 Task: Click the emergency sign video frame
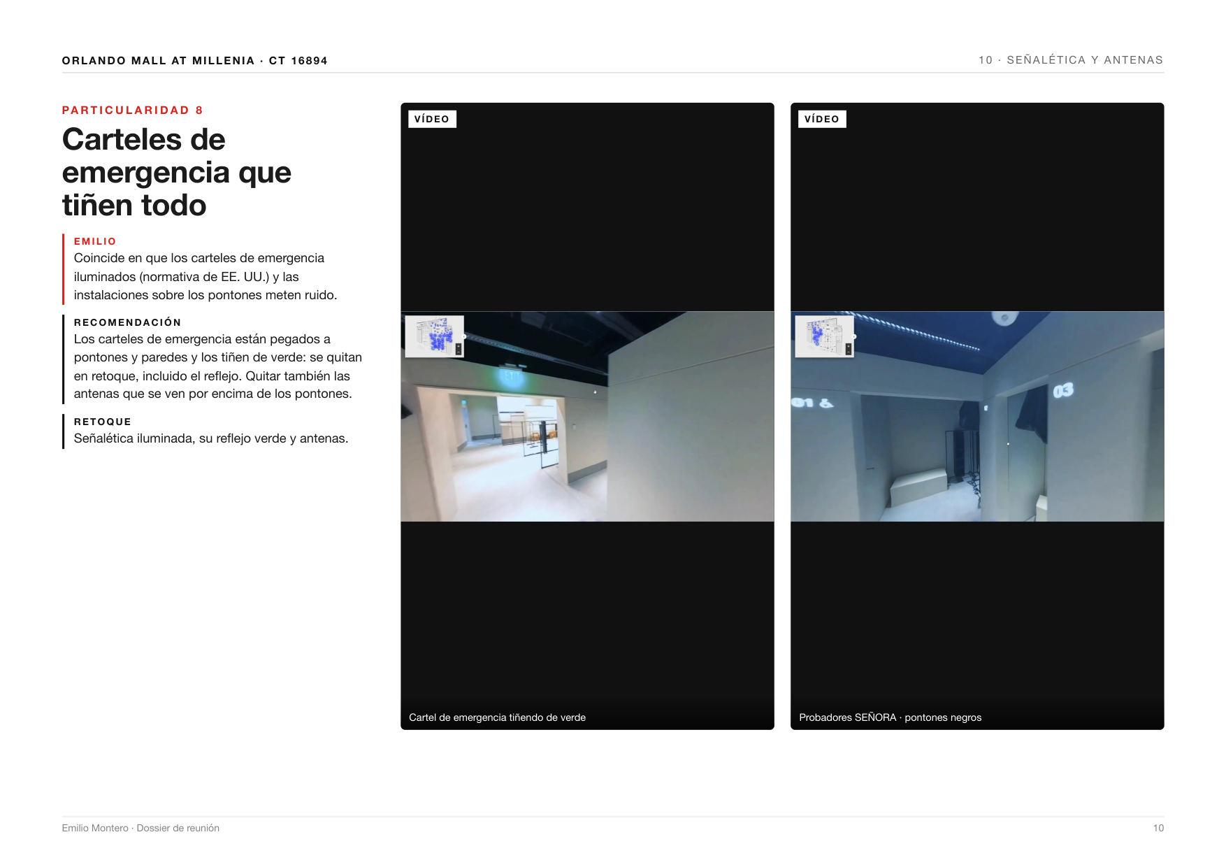[587, 416]
